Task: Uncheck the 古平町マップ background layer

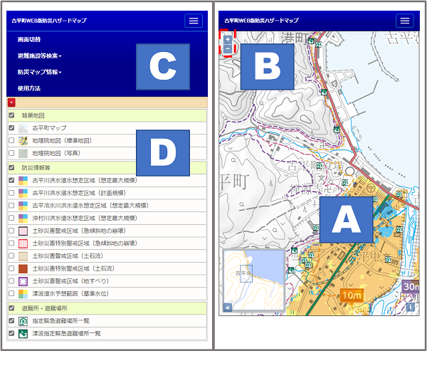Action: click(x=11, y=127)
